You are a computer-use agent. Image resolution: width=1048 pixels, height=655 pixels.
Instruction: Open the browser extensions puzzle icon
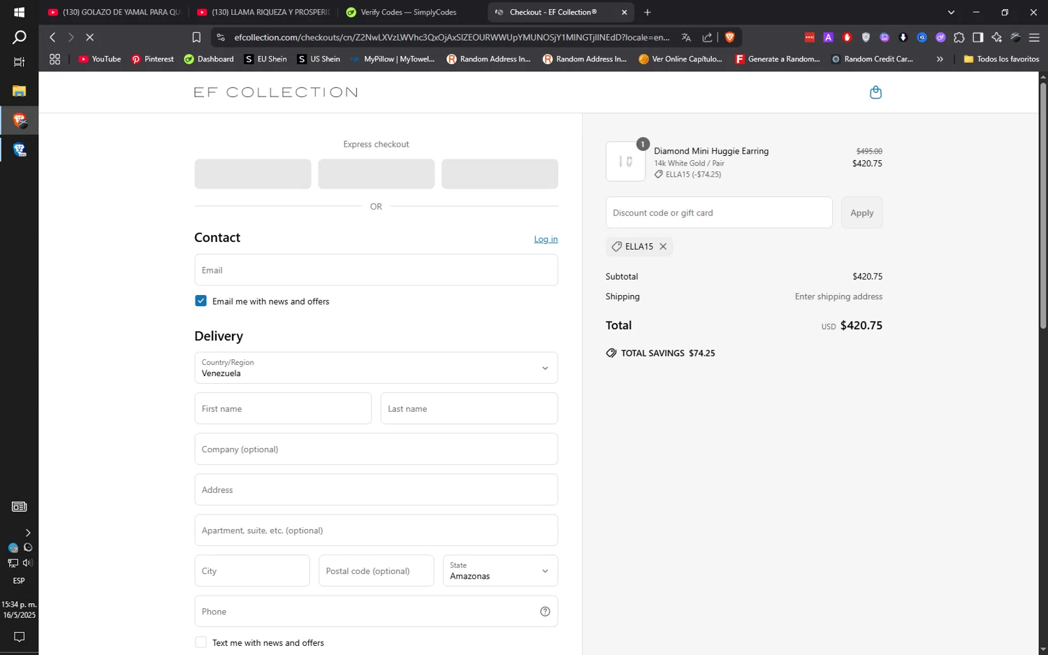click(x=959, y=37)
